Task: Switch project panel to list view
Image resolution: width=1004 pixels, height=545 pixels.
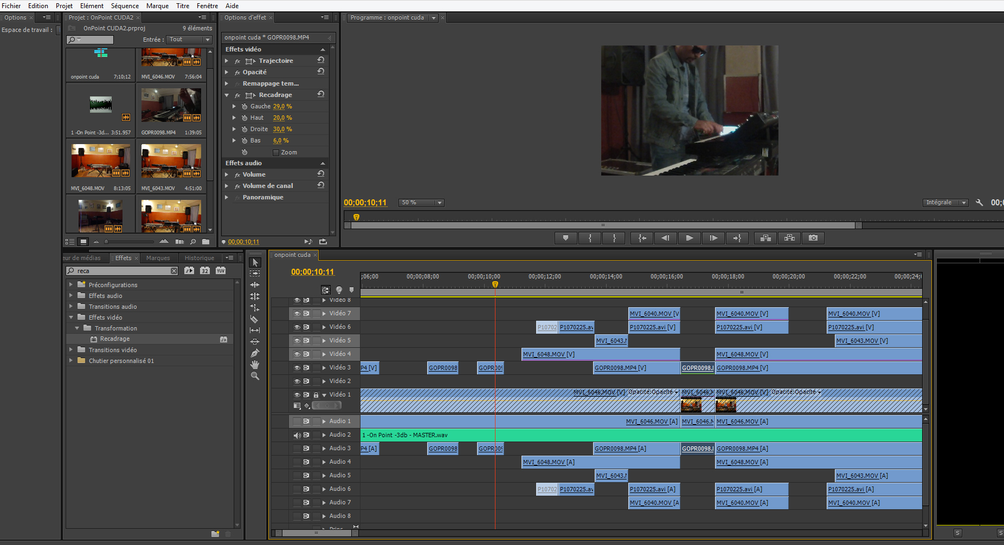Action: click(x=70, y=242)
